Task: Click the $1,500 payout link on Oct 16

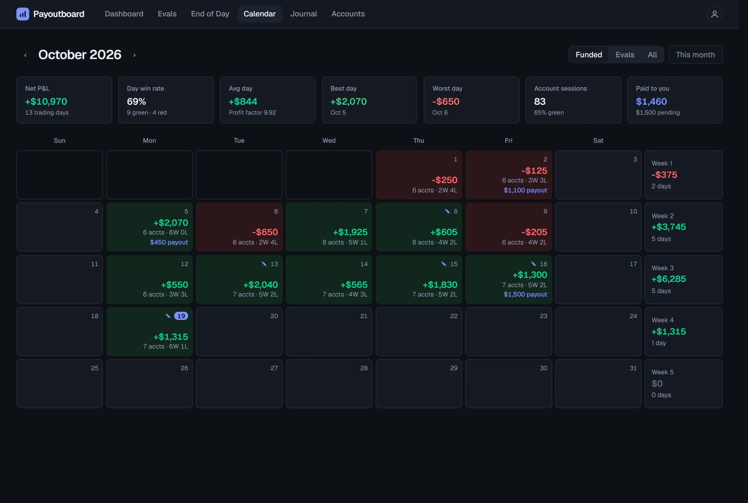Action: [525, 294]
